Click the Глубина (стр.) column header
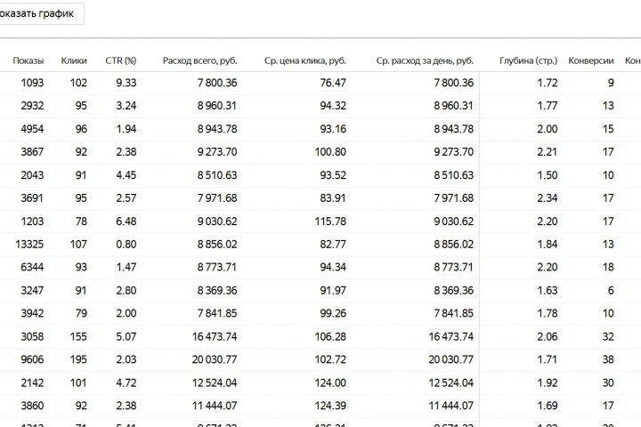 [x=529, y=60]
